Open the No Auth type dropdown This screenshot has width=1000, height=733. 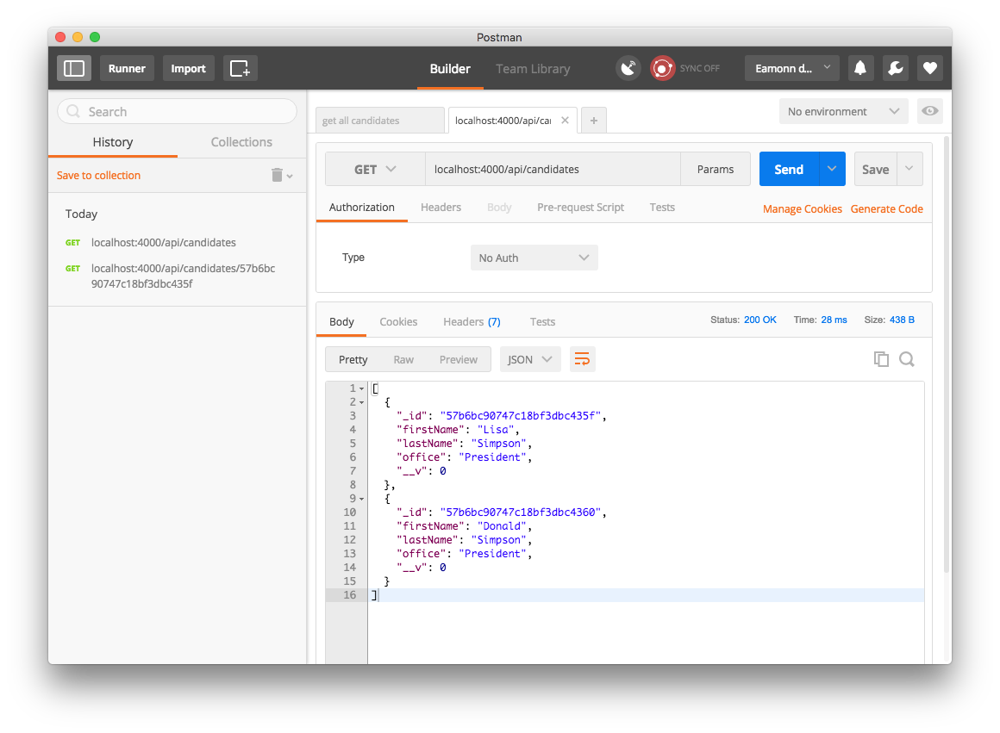tap(534, 258)
